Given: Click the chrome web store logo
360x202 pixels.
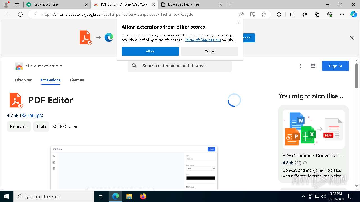Looking at the screenshot, I should point(39,66).
